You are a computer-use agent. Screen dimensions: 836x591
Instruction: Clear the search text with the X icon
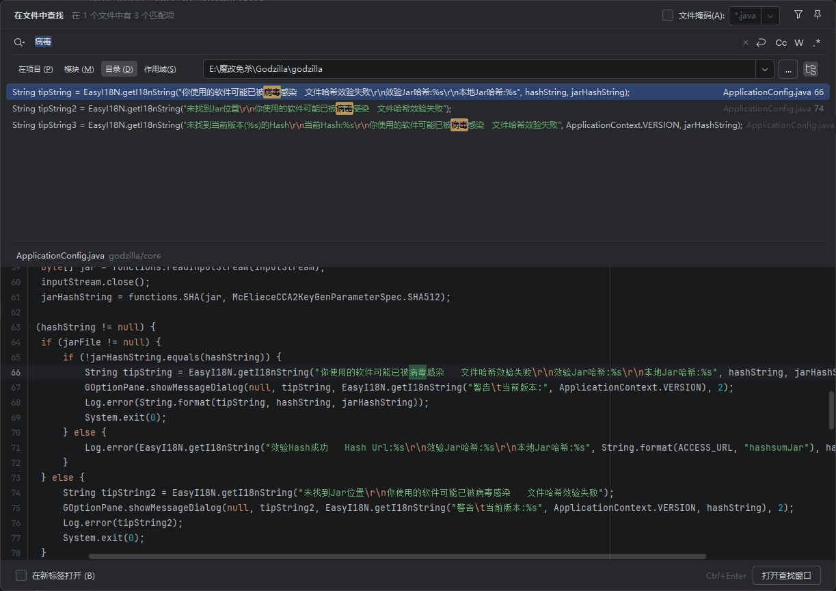click(x=745, y=42)
